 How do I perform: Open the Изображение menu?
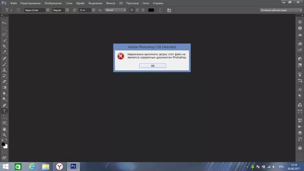[x=53, y=3]
